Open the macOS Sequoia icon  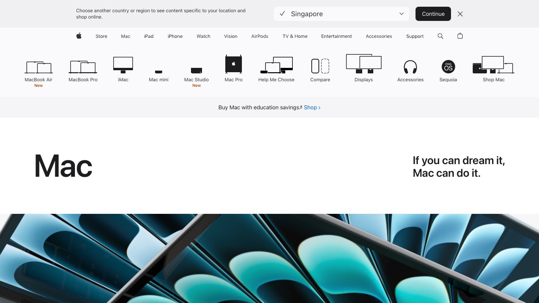(x=448, y=67)
